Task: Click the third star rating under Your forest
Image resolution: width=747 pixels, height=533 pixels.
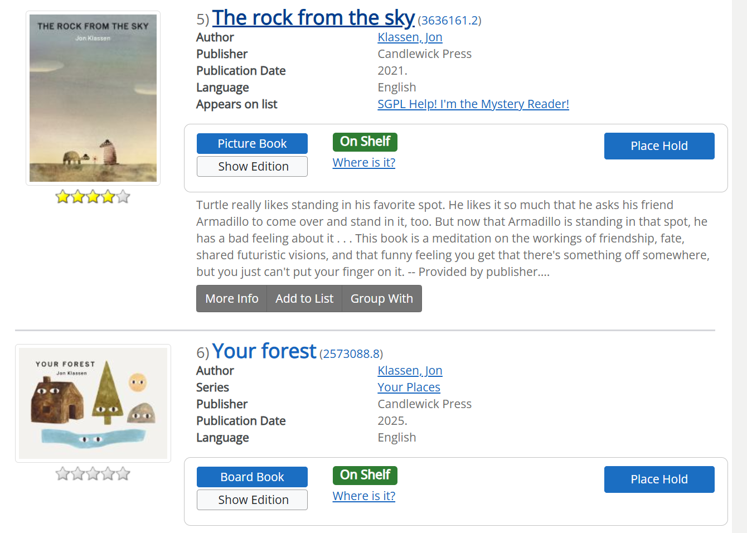Action: pos(92,473)
